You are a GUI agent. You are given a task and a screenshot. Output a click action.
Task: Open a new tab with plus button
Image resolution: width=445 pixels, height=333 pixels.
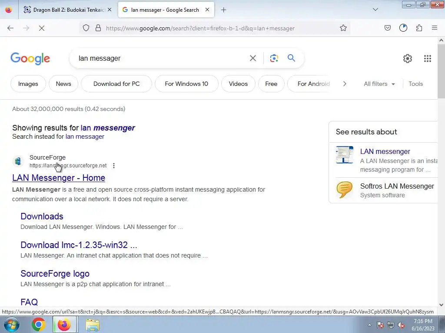[x=224, y=10]
